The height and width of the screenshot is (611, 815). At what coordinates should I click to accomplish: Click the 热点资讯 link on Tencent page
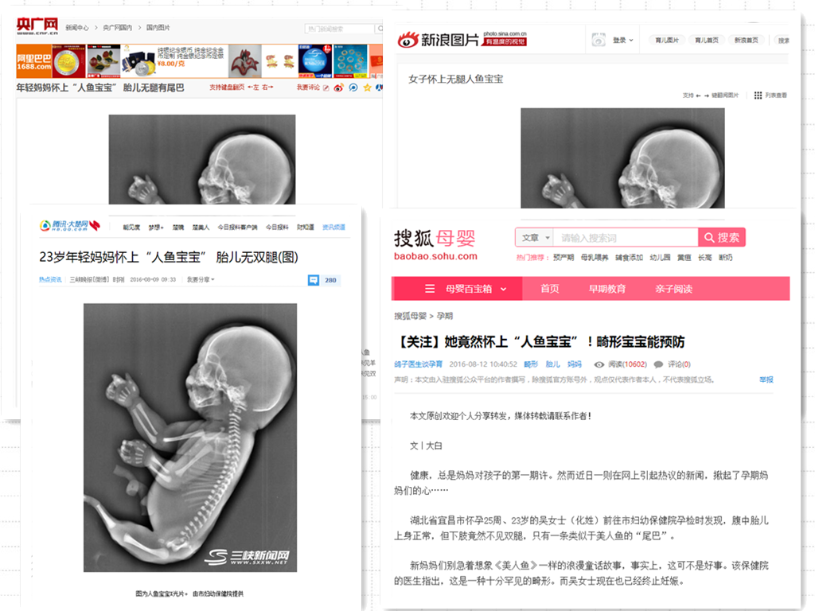point(50,279)
